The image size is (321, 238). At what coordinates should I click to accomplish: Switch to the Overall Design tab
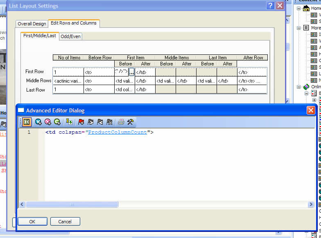(x=32, y=24)
